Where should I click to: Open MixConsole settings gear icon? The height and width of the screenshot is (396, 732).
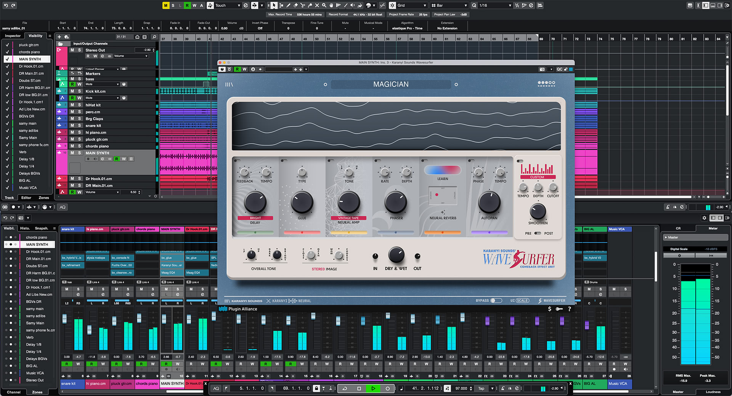(704, 218)
